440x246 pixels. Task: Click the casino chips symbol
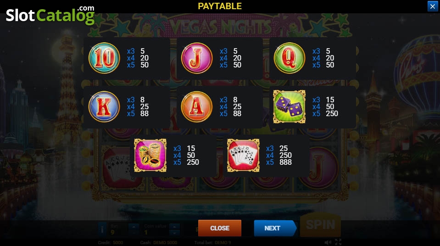[150, 155]
